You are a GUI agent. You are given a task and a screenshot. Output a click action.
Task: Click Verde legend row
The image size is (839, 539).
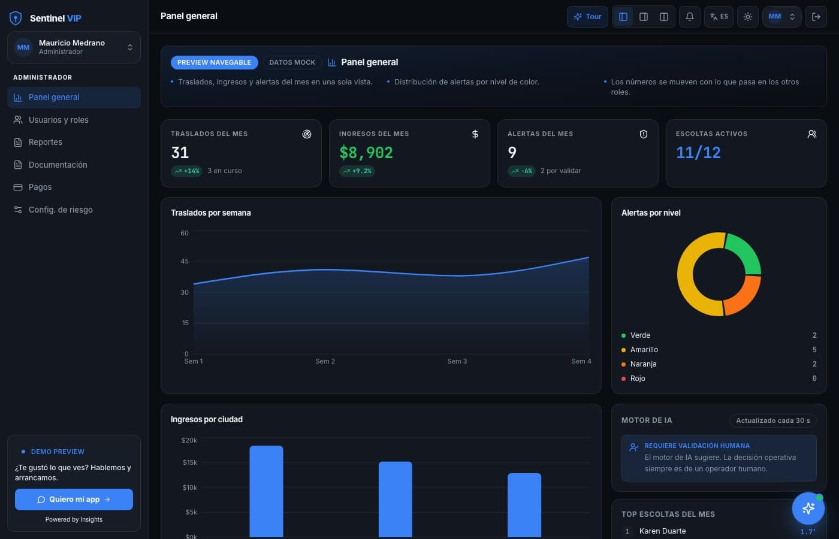coord(719,335)
